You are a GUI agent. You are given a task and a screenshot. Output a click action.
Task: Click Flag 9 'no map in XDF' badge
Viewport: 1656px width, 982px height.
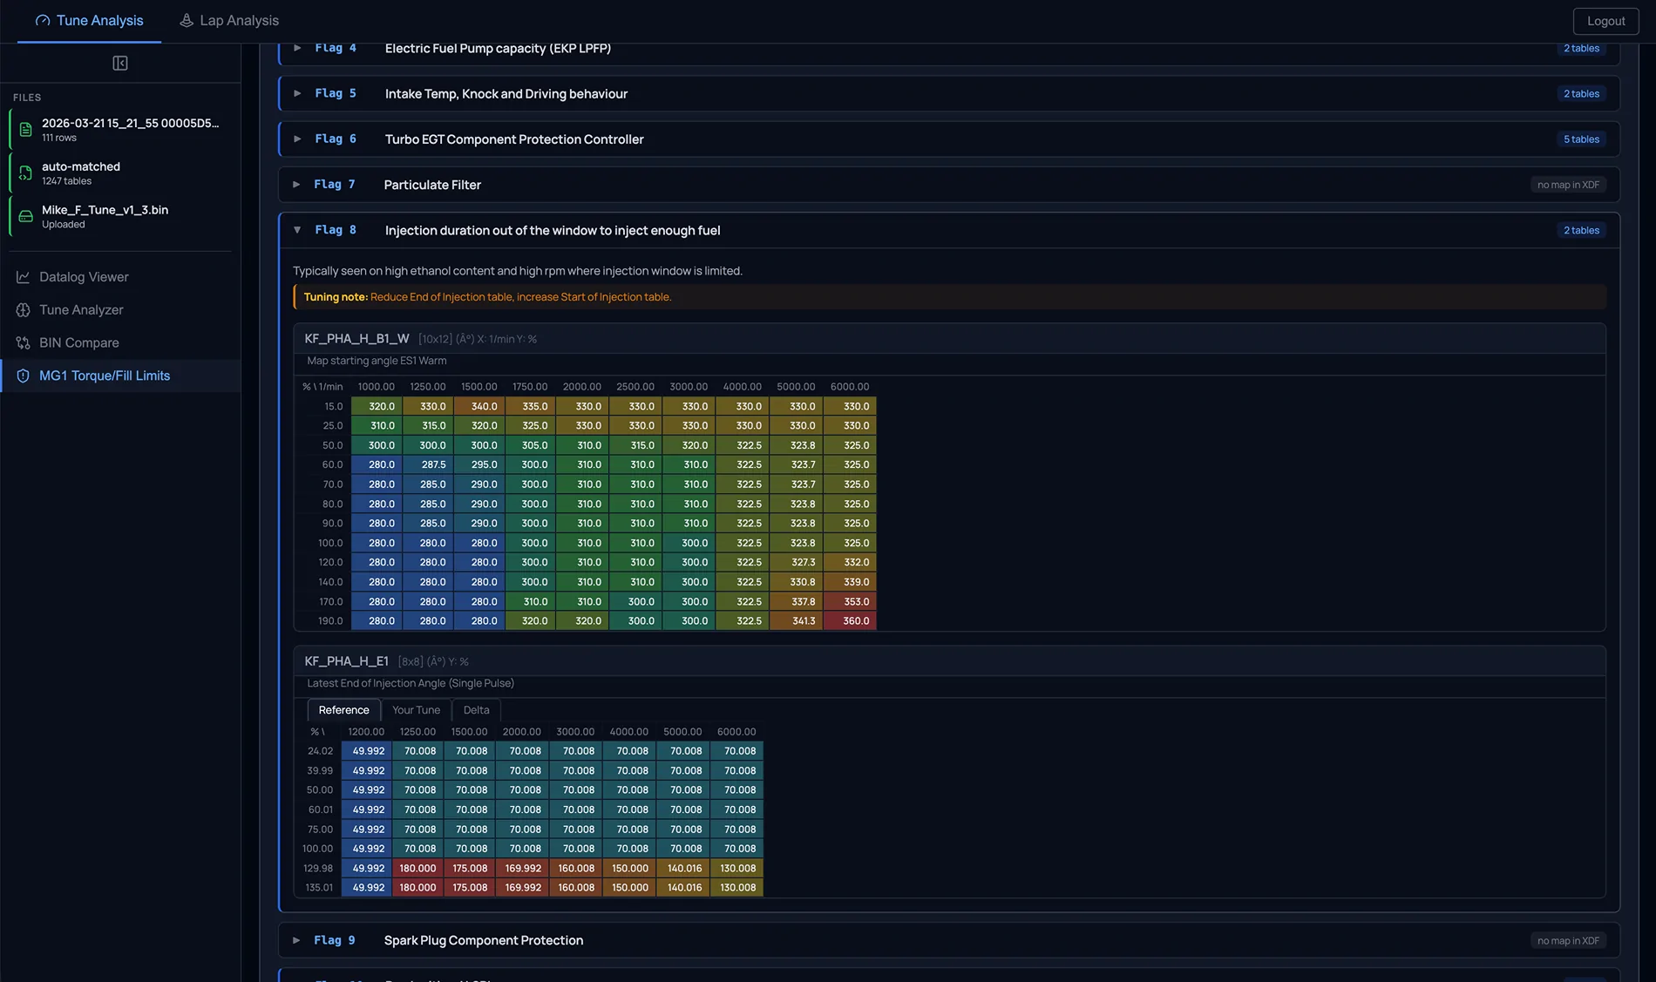pos(1568,941)
